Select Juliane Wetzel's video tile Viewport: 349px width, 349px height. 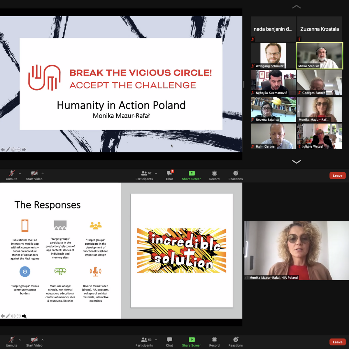[320, 136]
